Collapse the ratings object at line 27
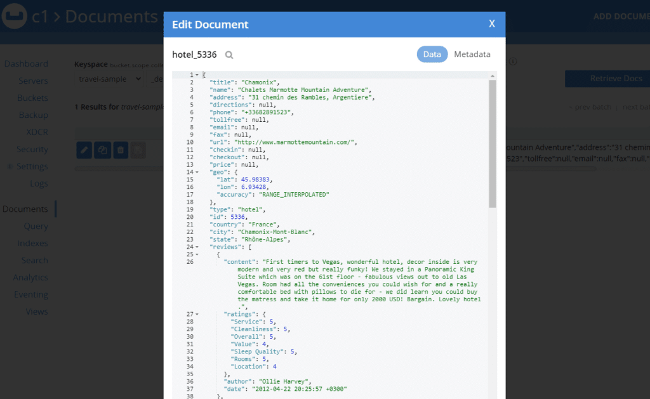This screenshot has width=650, height=399. 197,314
